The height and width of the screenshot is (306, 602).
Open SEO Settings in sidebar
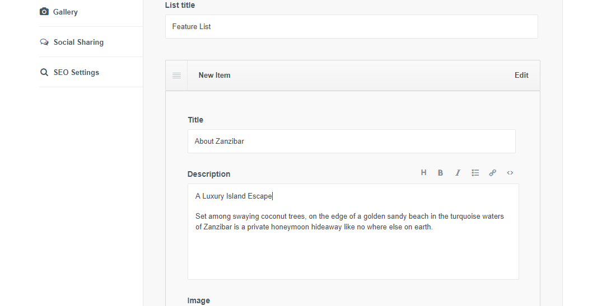(x=76, y=72)
